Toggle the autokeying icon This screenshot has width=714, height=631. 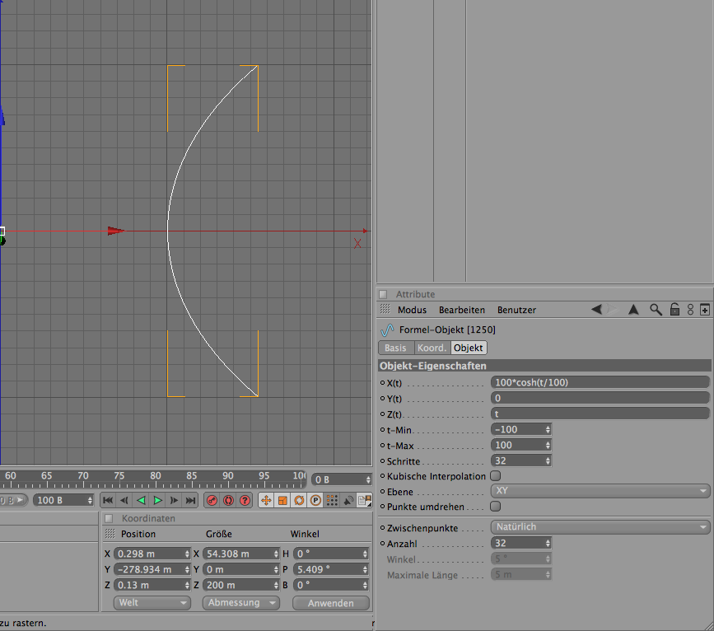[228, 500]
